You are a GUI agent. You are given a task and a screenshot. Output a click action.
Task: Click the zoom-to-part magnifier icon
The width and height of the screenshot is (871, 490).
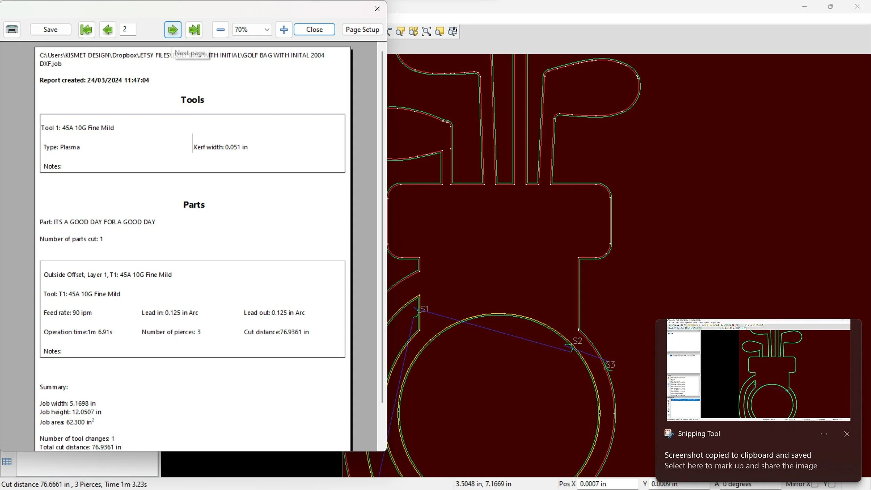point(400,32)
